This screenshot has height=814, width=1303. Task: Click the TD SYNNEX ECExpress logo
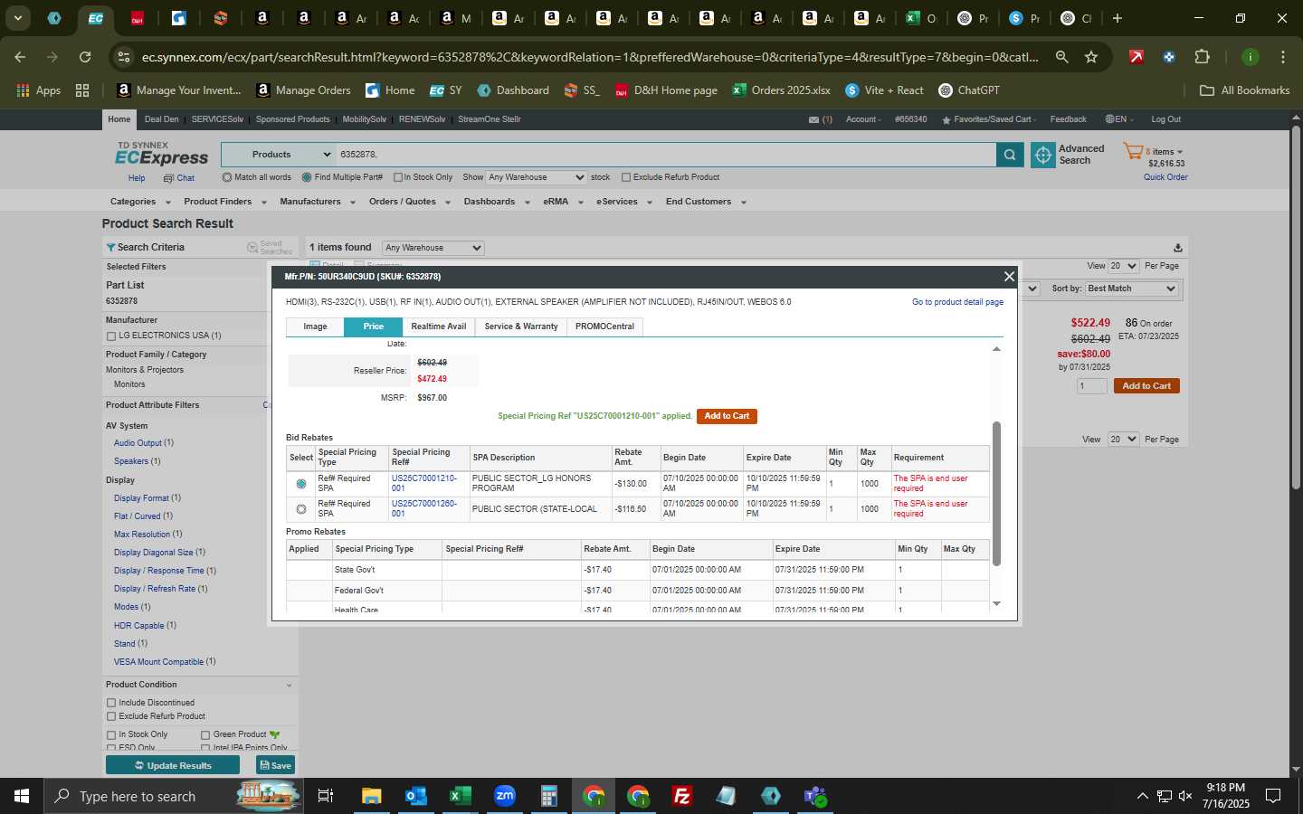click(161, 154)
